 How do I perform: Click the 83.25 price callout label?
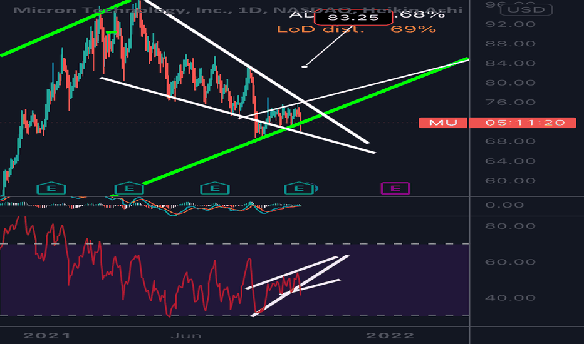tap(353, 18)
